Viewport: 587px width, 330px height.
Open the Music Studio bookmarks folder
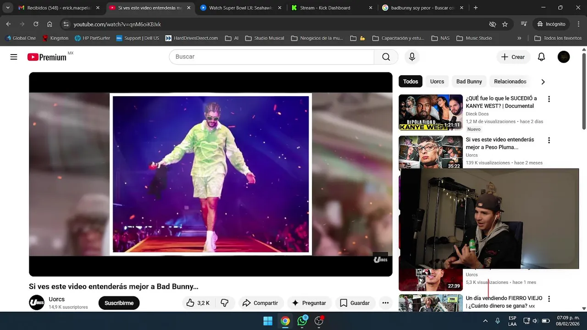click(474, 38)
